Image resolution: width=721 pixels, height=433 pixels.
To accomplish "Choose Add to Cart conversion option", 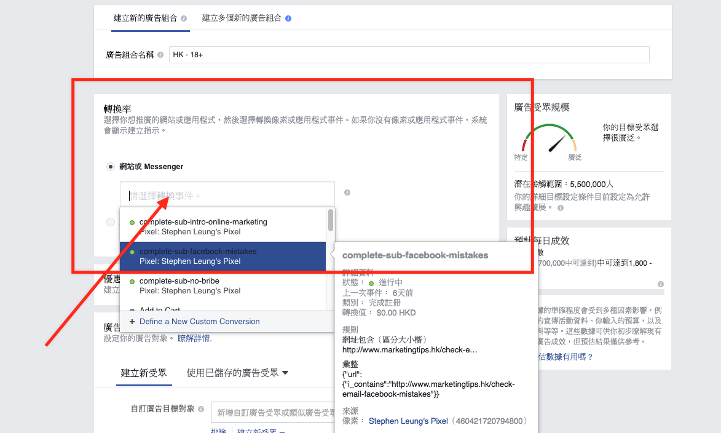I will coord(223,308).
